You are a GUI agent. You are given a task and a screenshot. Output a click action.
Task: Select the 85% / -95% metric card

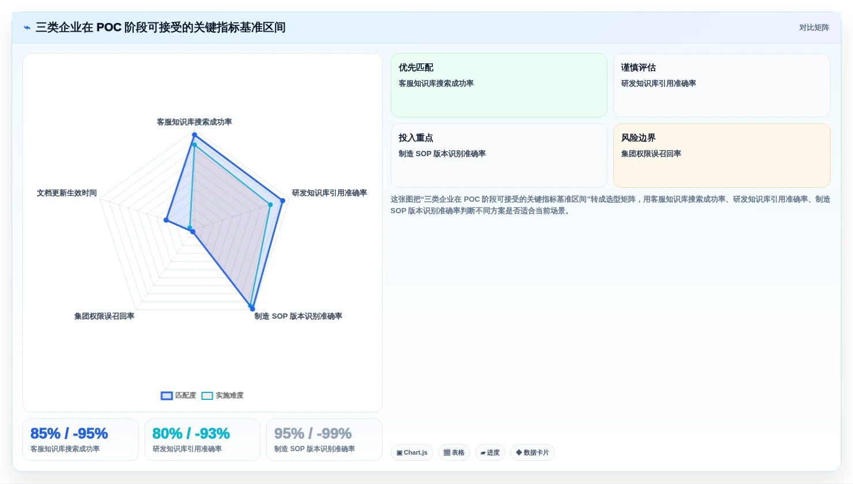tap(81, 440)
